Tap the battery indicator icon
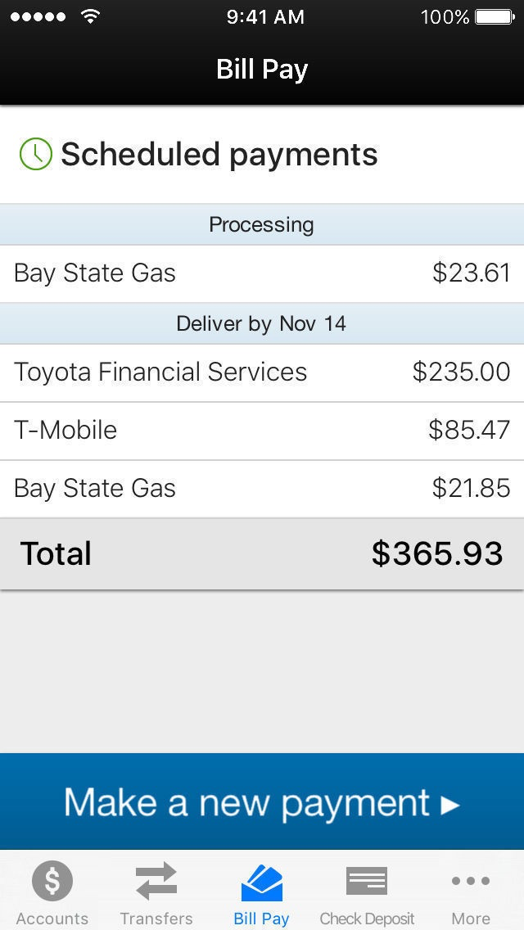This screenshot has width=524, height=930. coord(495,16)
